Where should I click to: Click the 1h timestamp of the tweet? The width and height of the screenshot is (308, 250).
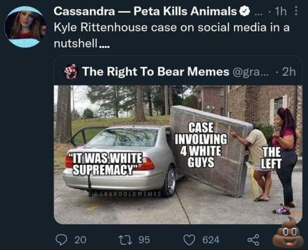click(281, 12)
